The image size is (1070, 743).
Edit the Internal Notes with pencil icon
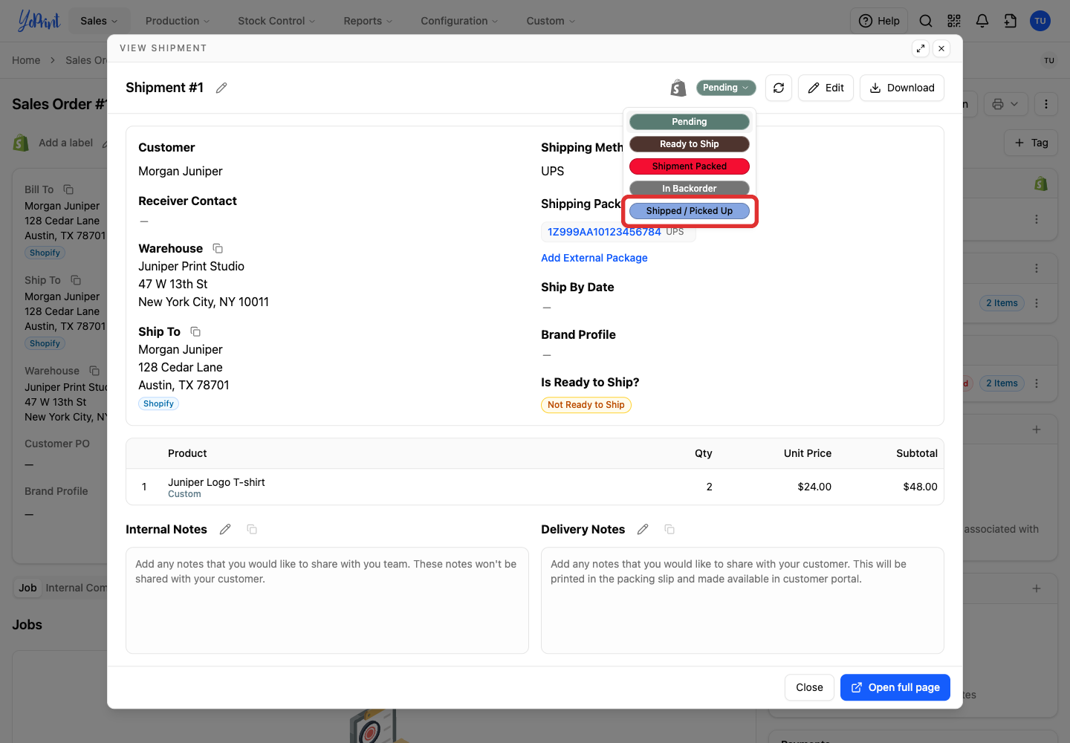tap(225, 529)
